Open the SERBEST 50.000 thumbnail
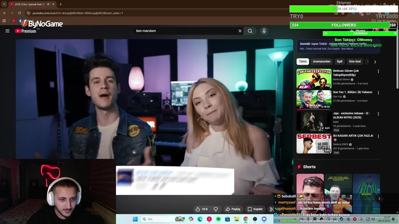The image size is (399, 224). click(x=314, y=143)
